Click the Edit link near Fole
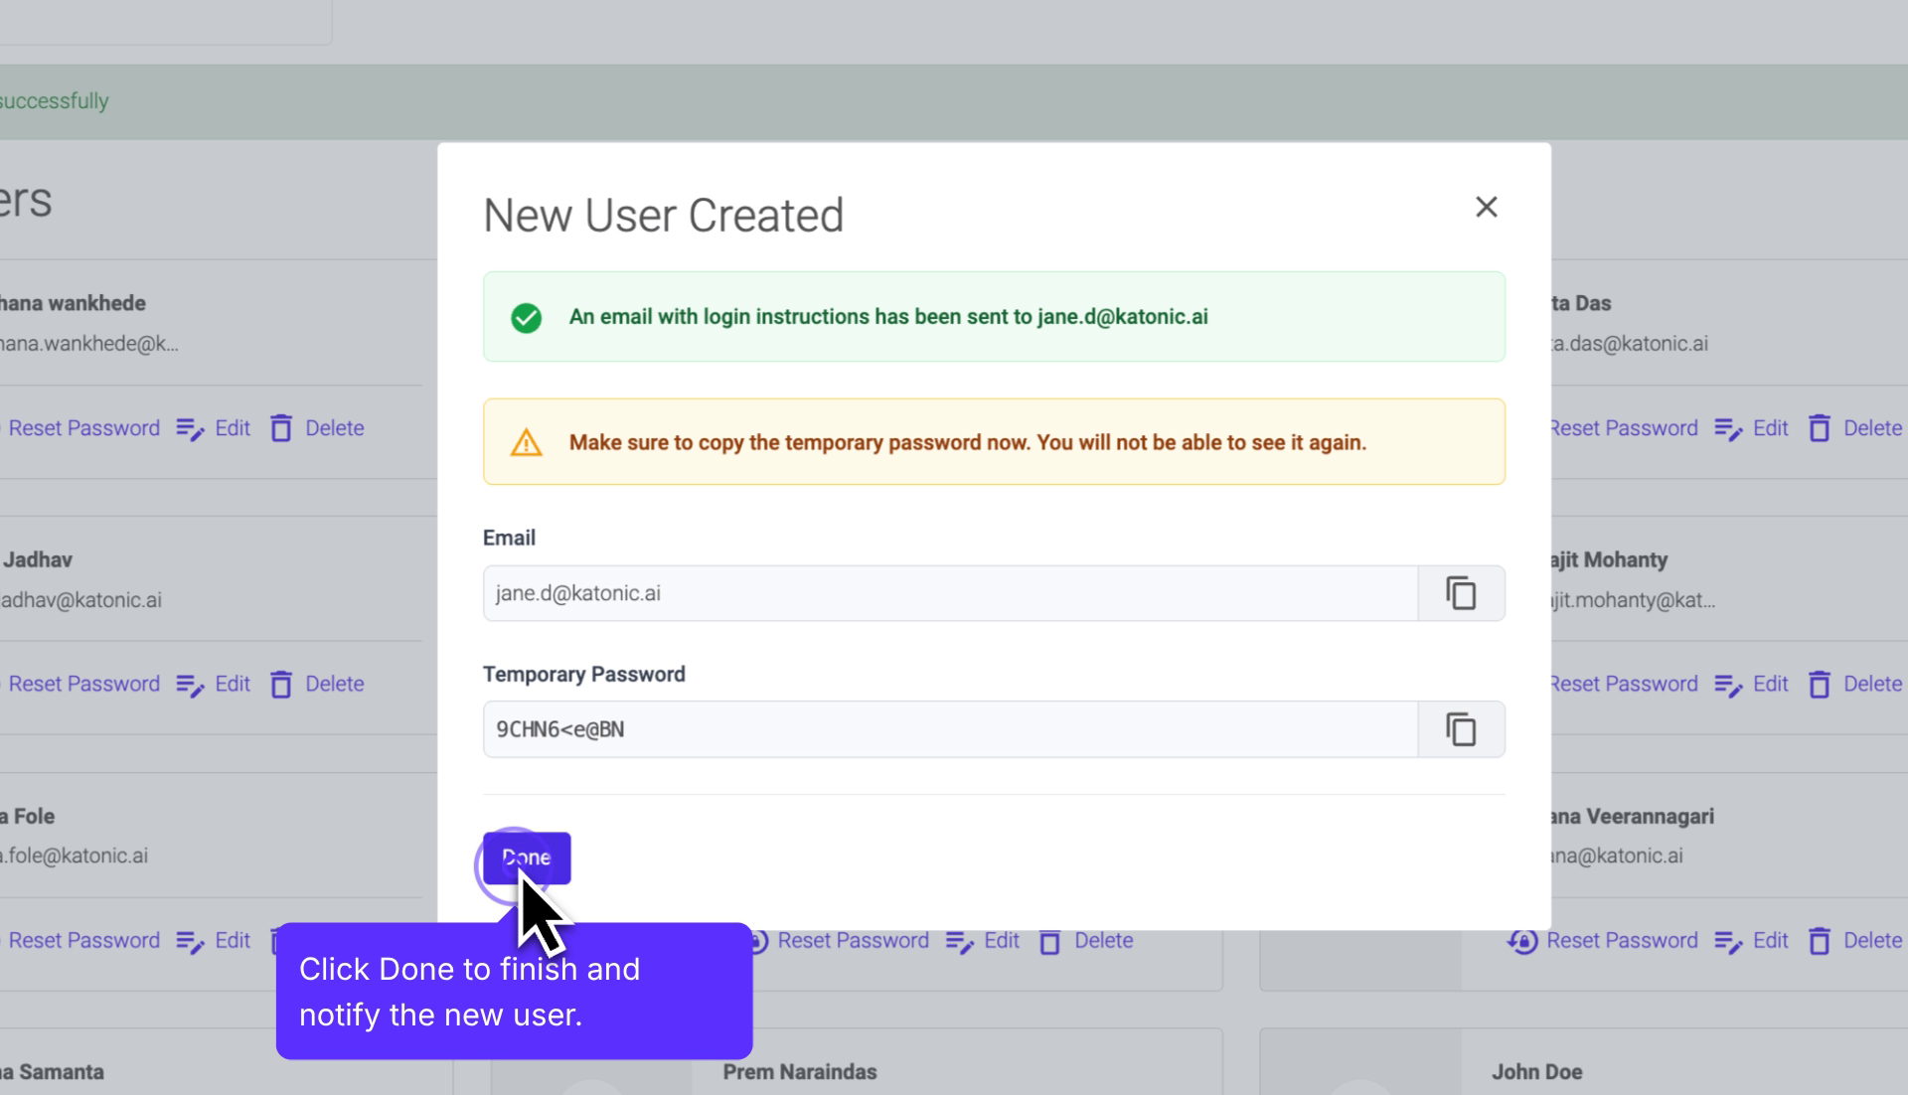This screenshot has width=1908, height=1095. click(x=232, y=941)
